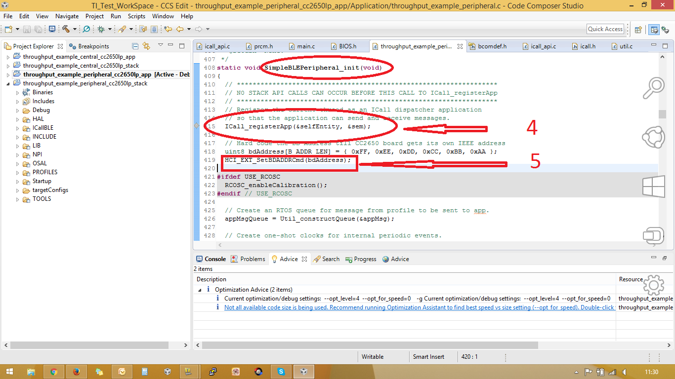This screenshot has height=379, width=675.
Task: Switch to CCS Edit perspective icon
Action: [x=654, y=30]
